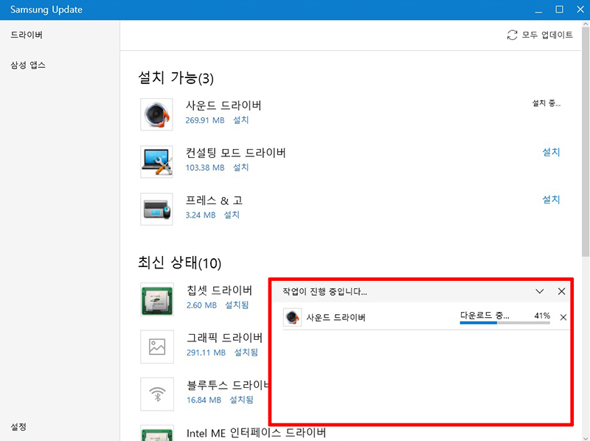
Task: Click the Intel ME 인터페이스 드라이버 icon
Action: point(157,433)
